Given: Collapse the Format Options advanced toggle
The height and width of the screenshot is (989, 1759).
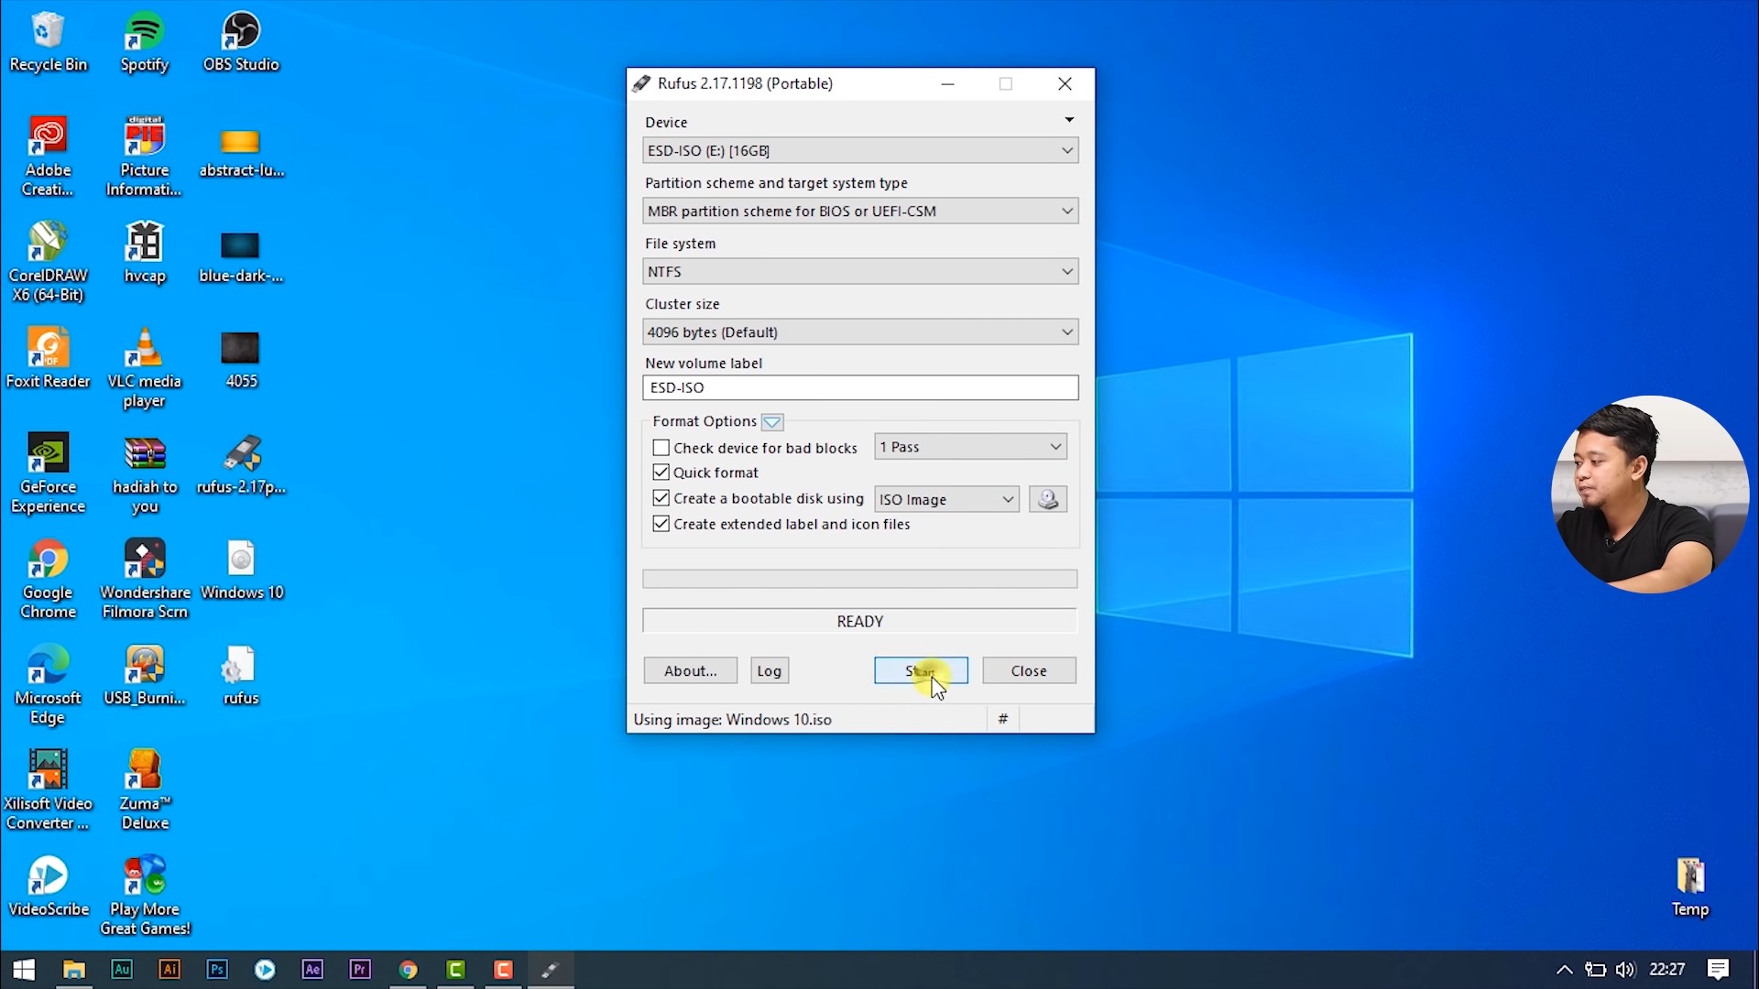Looking at the screenshot, I should (772, 422).
